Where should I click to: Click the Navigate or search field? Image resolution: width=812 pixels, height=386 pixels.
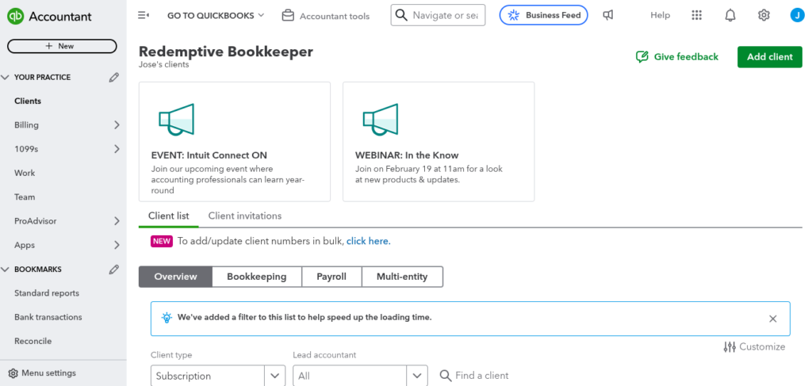(x=438, y=16)
